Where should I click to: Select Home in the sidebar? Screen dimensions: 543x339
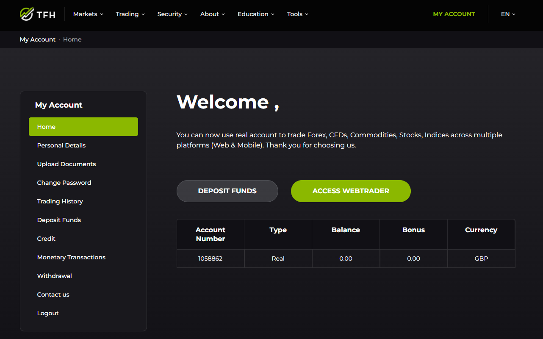point(83,127)
